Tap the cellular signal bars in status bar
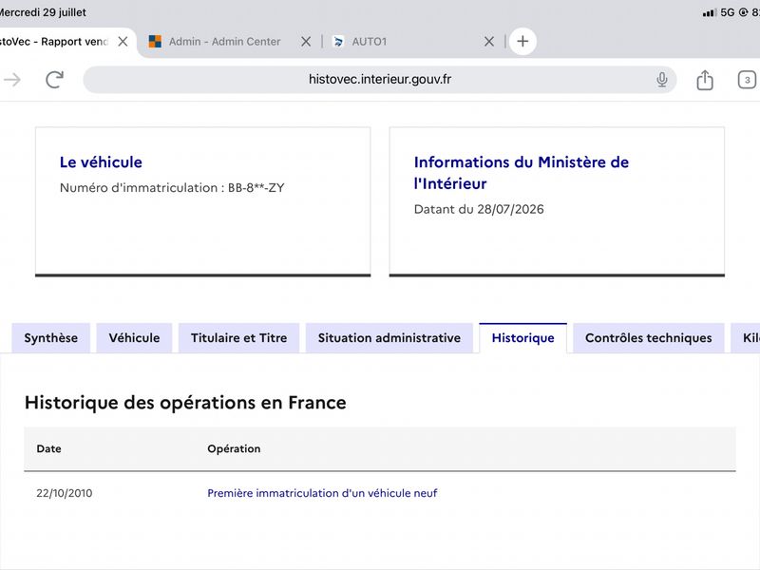Image resolution: width=760 pixels, height=570 pixels. pyautogui.click(x=709, y=12)
